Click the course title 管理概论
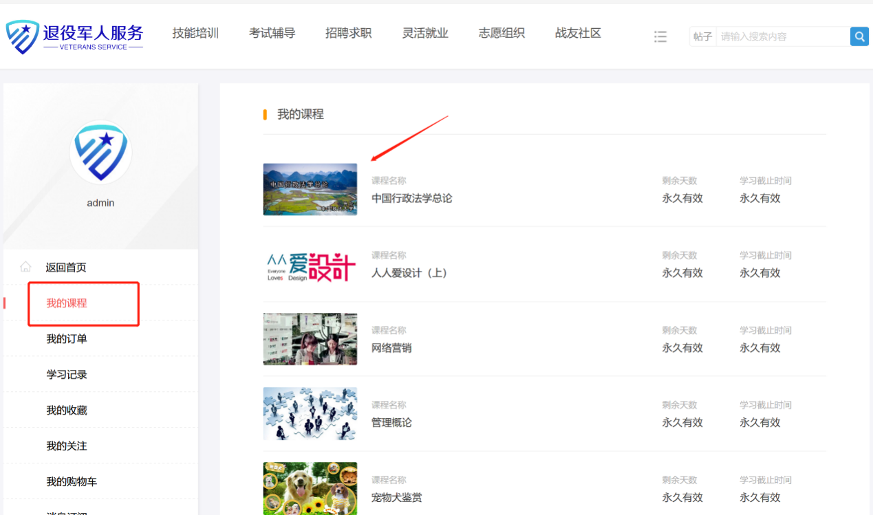 click(x=391, y=423)
